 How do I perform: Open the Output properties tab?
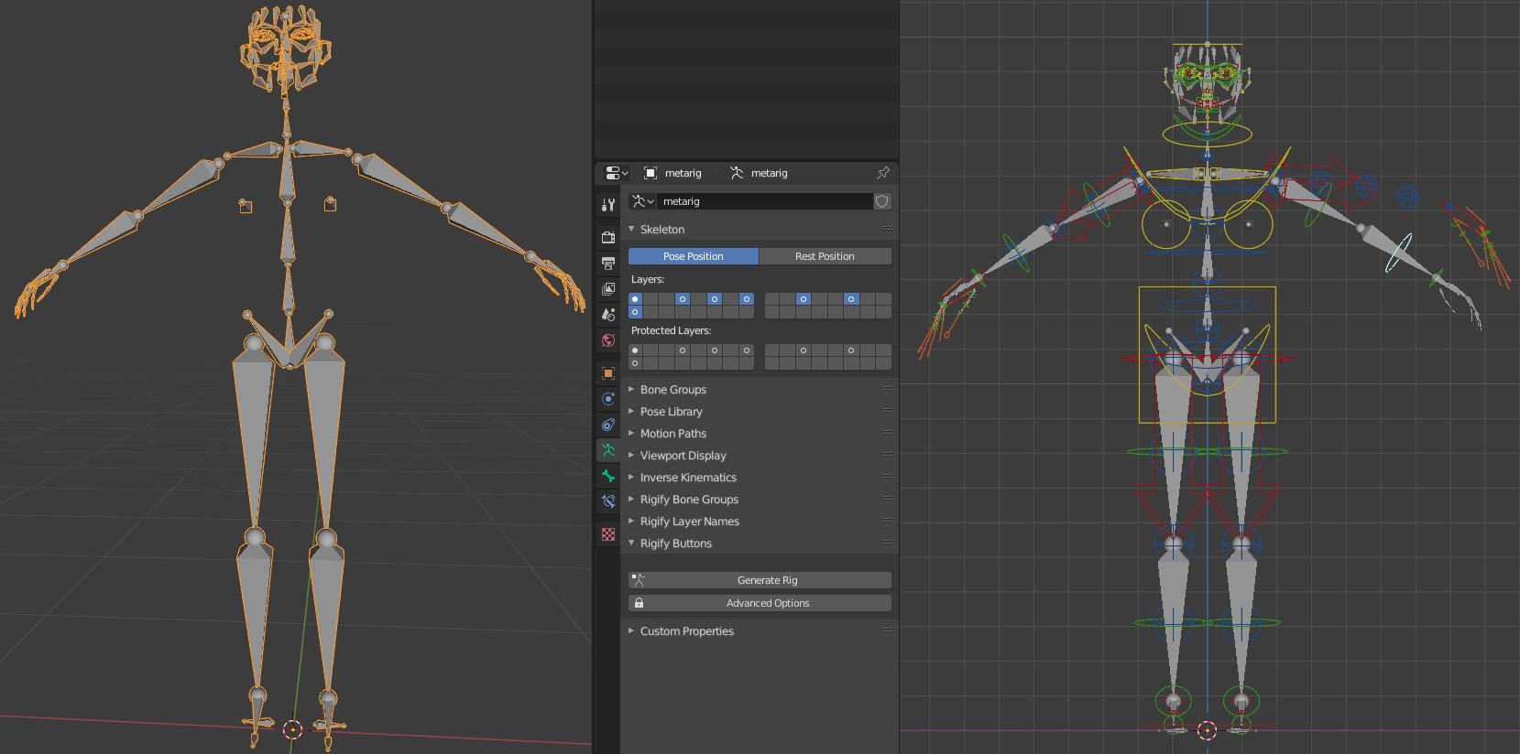[x=607, y=264]
